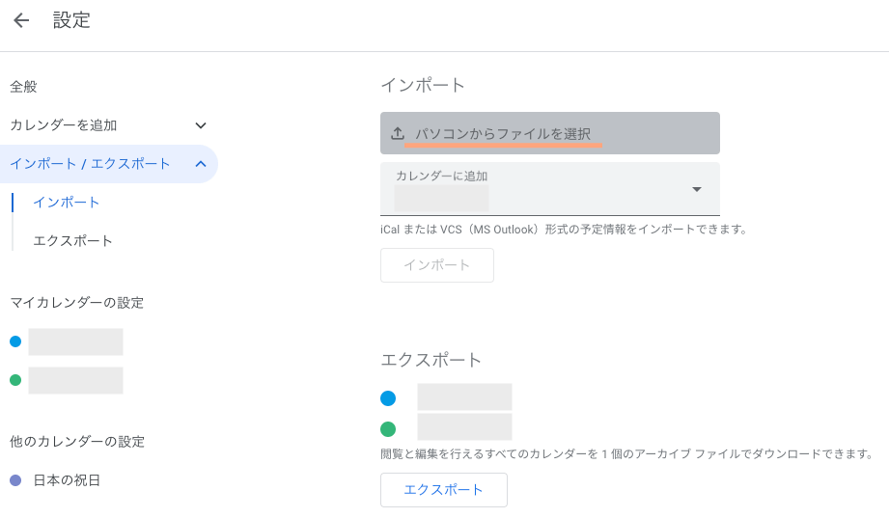Click the upload icon in file select button
Viewport: 889px width, 518px height.
click(397, 134)
